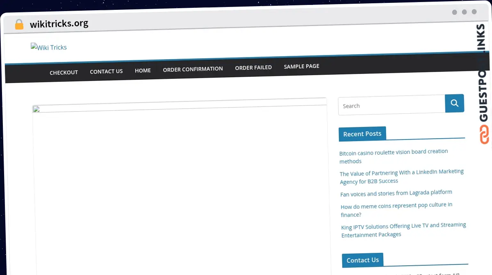Open the CONTACT US menu item
The width and height of the screenshot is (492, 275).
[x=106, y=71]
